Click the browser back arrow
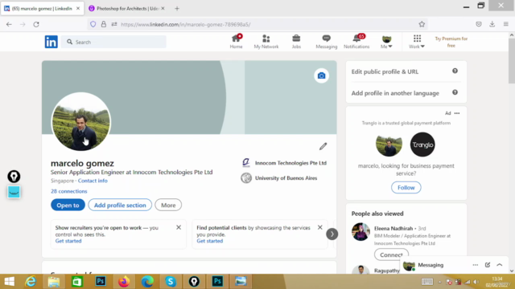The height and width of the screenshot is (289, 515). [x=9, y=24]
